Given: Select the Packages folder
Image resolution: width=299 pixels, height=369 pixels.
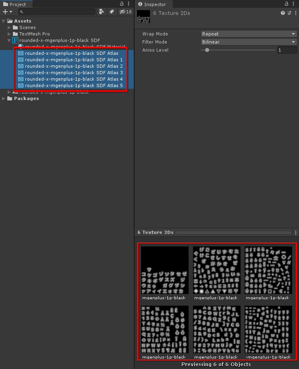Looking at the screenshot, I should (x=26, y=98).
